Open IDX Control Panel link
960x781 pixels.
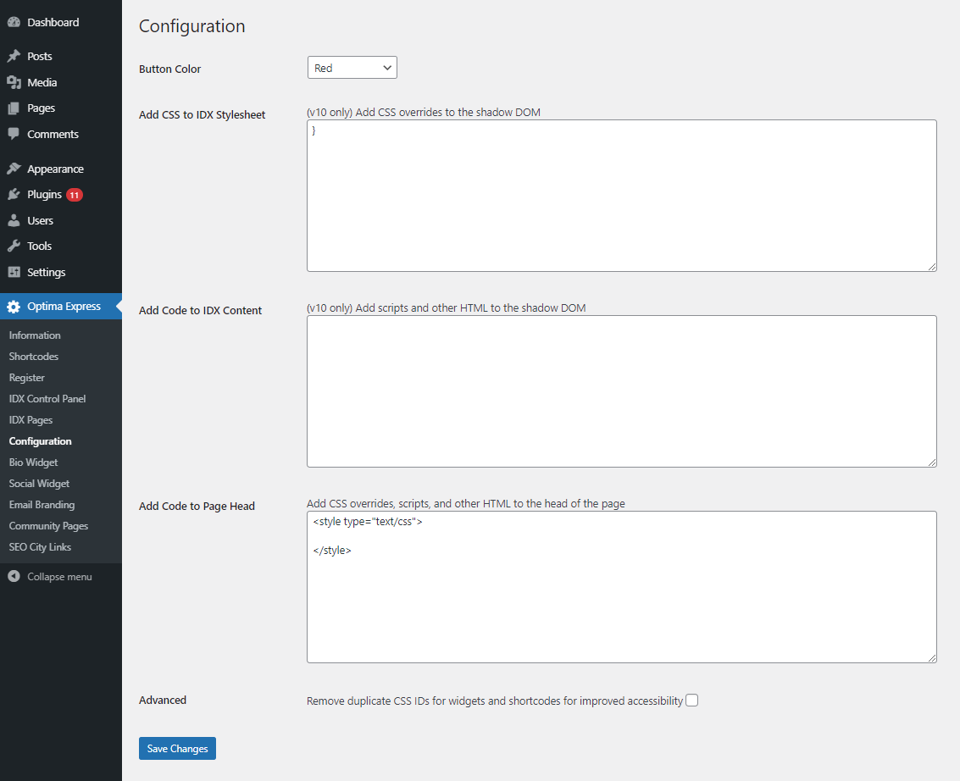pos(47,398)
